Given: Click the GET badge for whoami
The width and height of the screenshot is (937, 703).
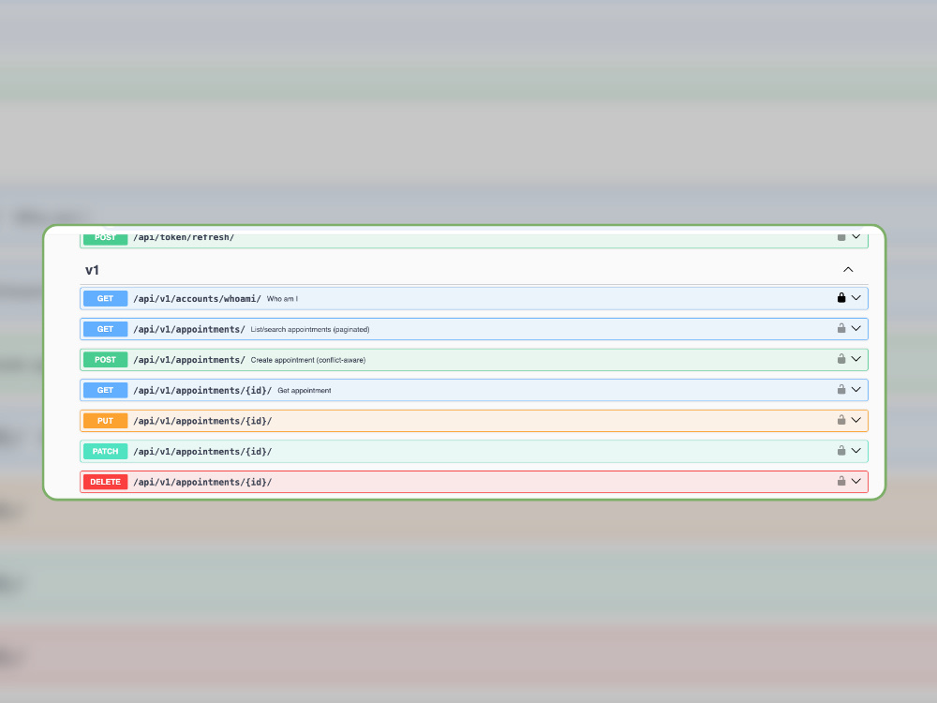Looking at the screenshot, I should (x=105, y=298).
